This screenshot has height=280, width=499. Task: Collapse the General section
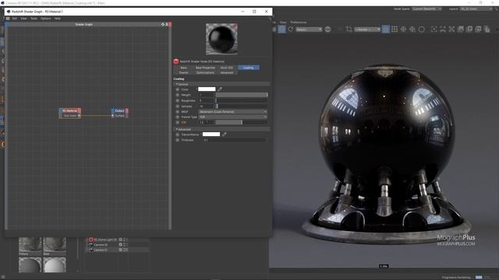(221, 84)
